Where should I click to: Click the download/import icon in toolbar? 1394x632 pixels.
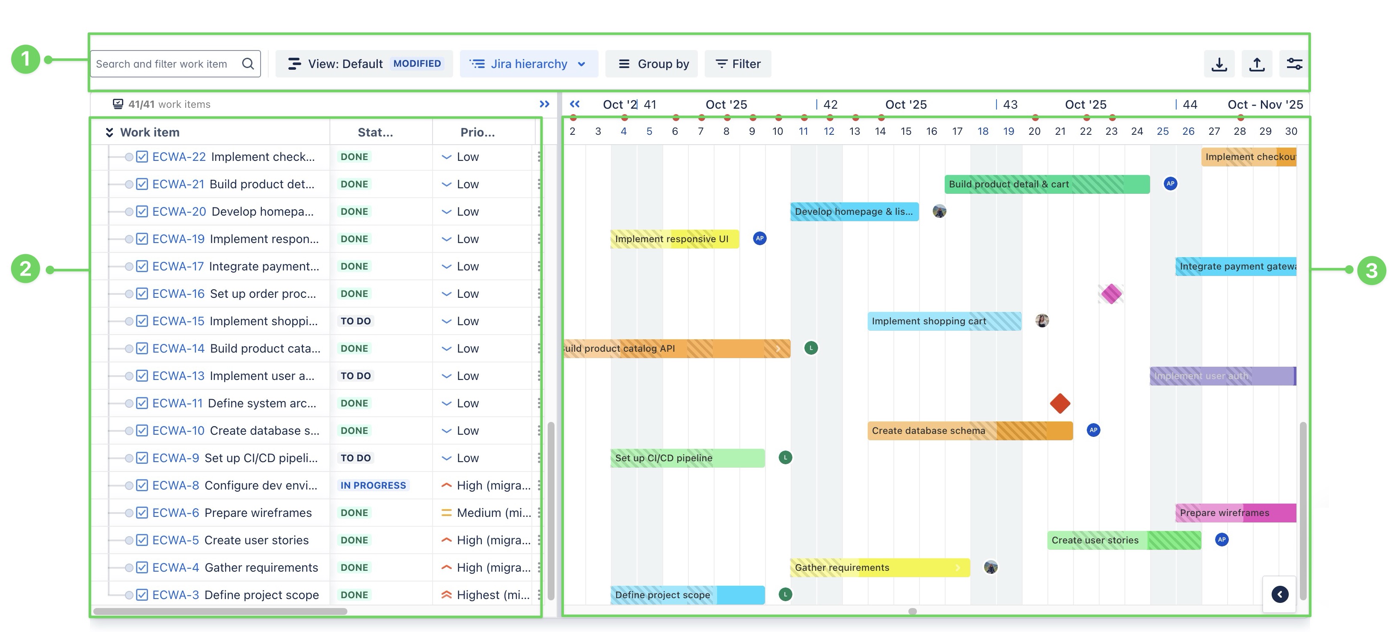click(1219, 64)
